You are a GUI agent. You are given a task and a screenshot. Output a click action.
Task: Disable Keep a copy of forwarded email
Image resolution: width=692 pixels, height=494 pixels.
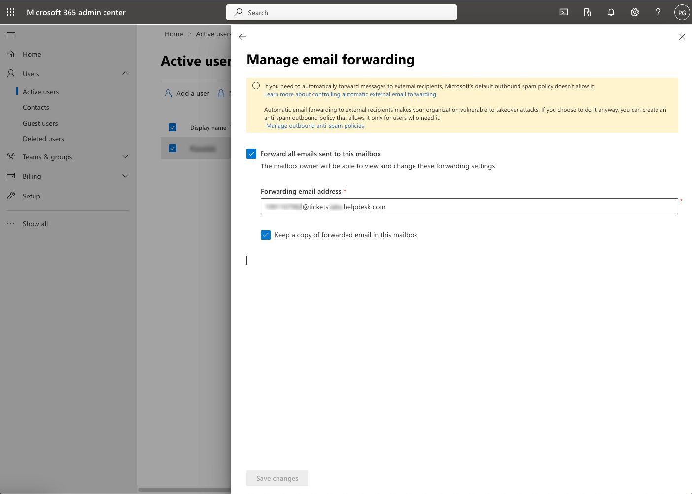point(266,235)
